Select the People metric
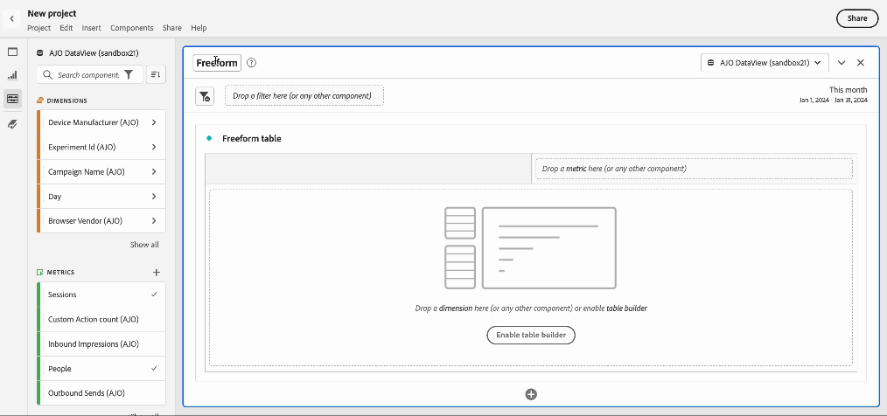887x416 pixels. [101, 369]
